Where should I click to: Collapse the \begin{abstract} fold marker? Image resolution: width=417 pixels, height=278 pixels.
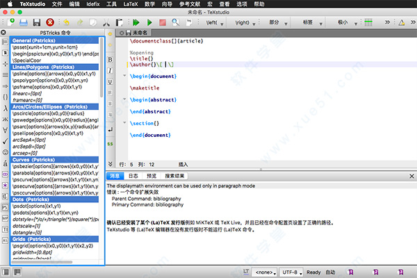(x=124, y=99)
